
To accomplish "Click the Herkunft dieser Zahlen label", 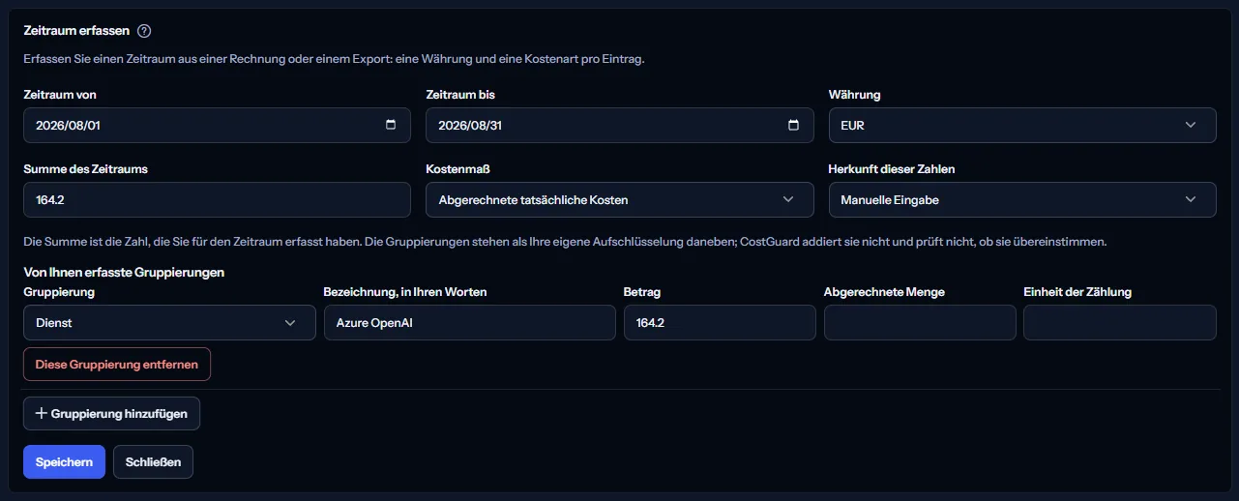I will (x=892, y=169).
